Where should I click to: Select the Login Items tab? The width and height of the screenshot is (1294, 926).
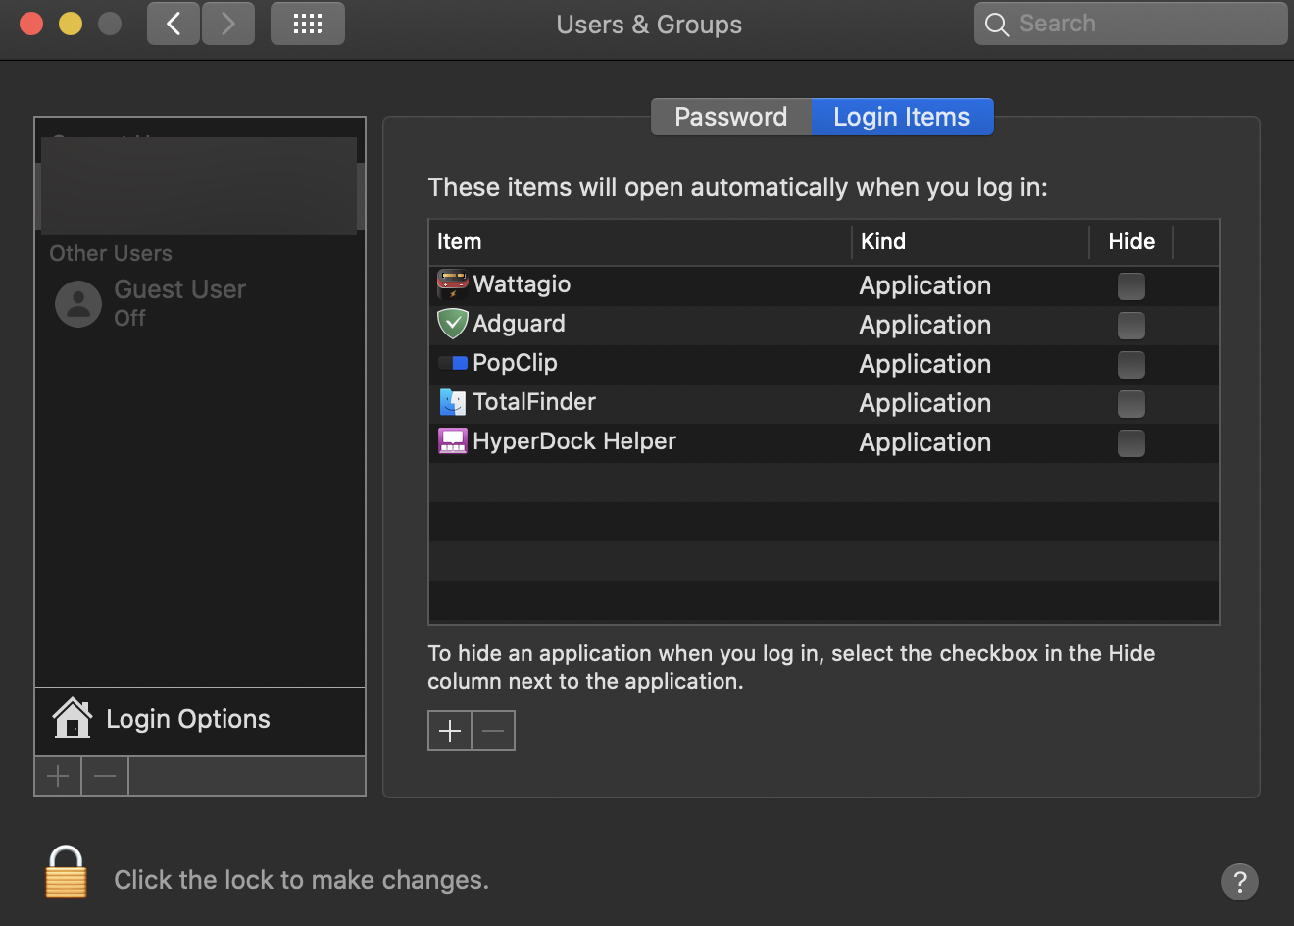click(x=902, y=117)
